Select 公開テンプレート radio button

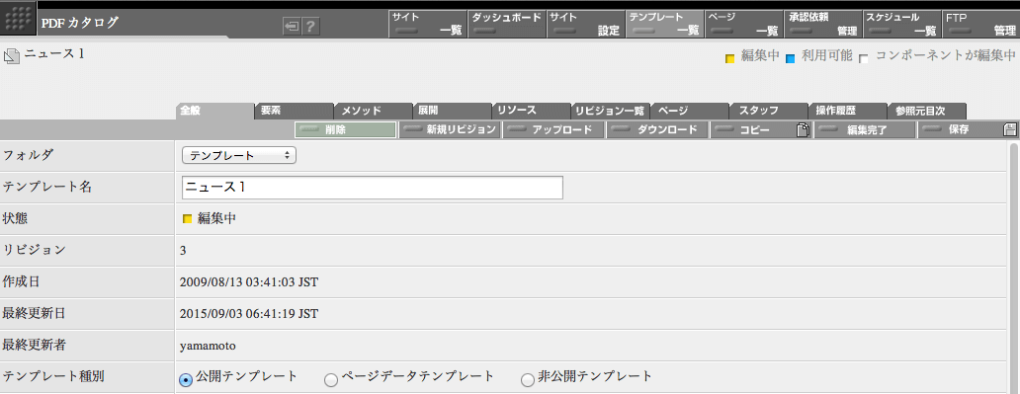[x=186, y=380]
